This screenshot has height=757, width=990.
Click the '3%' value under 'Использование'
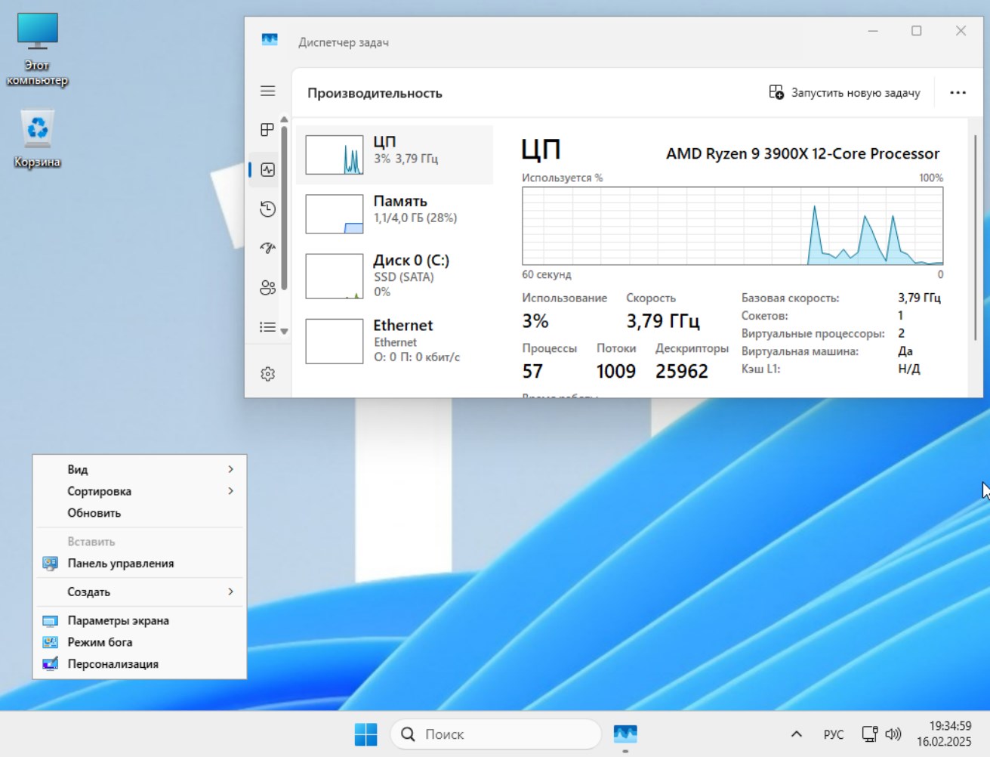point(535,321)
